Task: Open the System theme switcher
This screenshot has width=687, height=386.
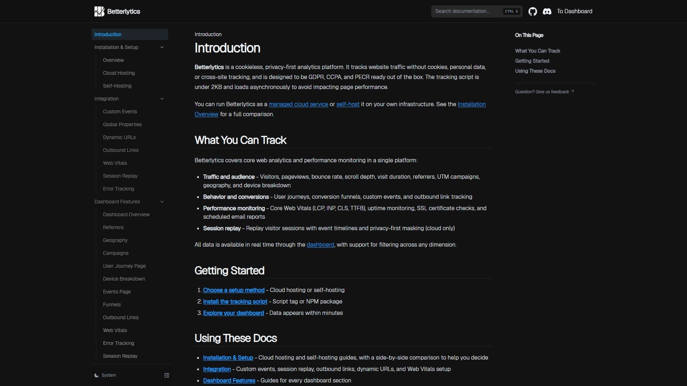Action: pos(106,375)
